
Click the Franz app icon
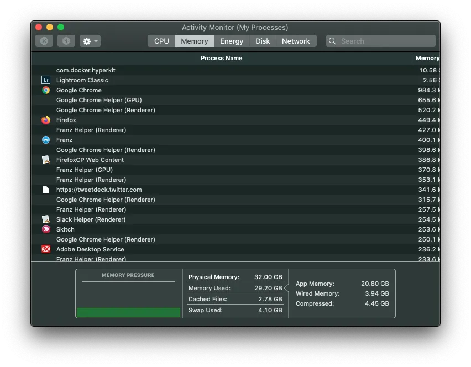46,140
